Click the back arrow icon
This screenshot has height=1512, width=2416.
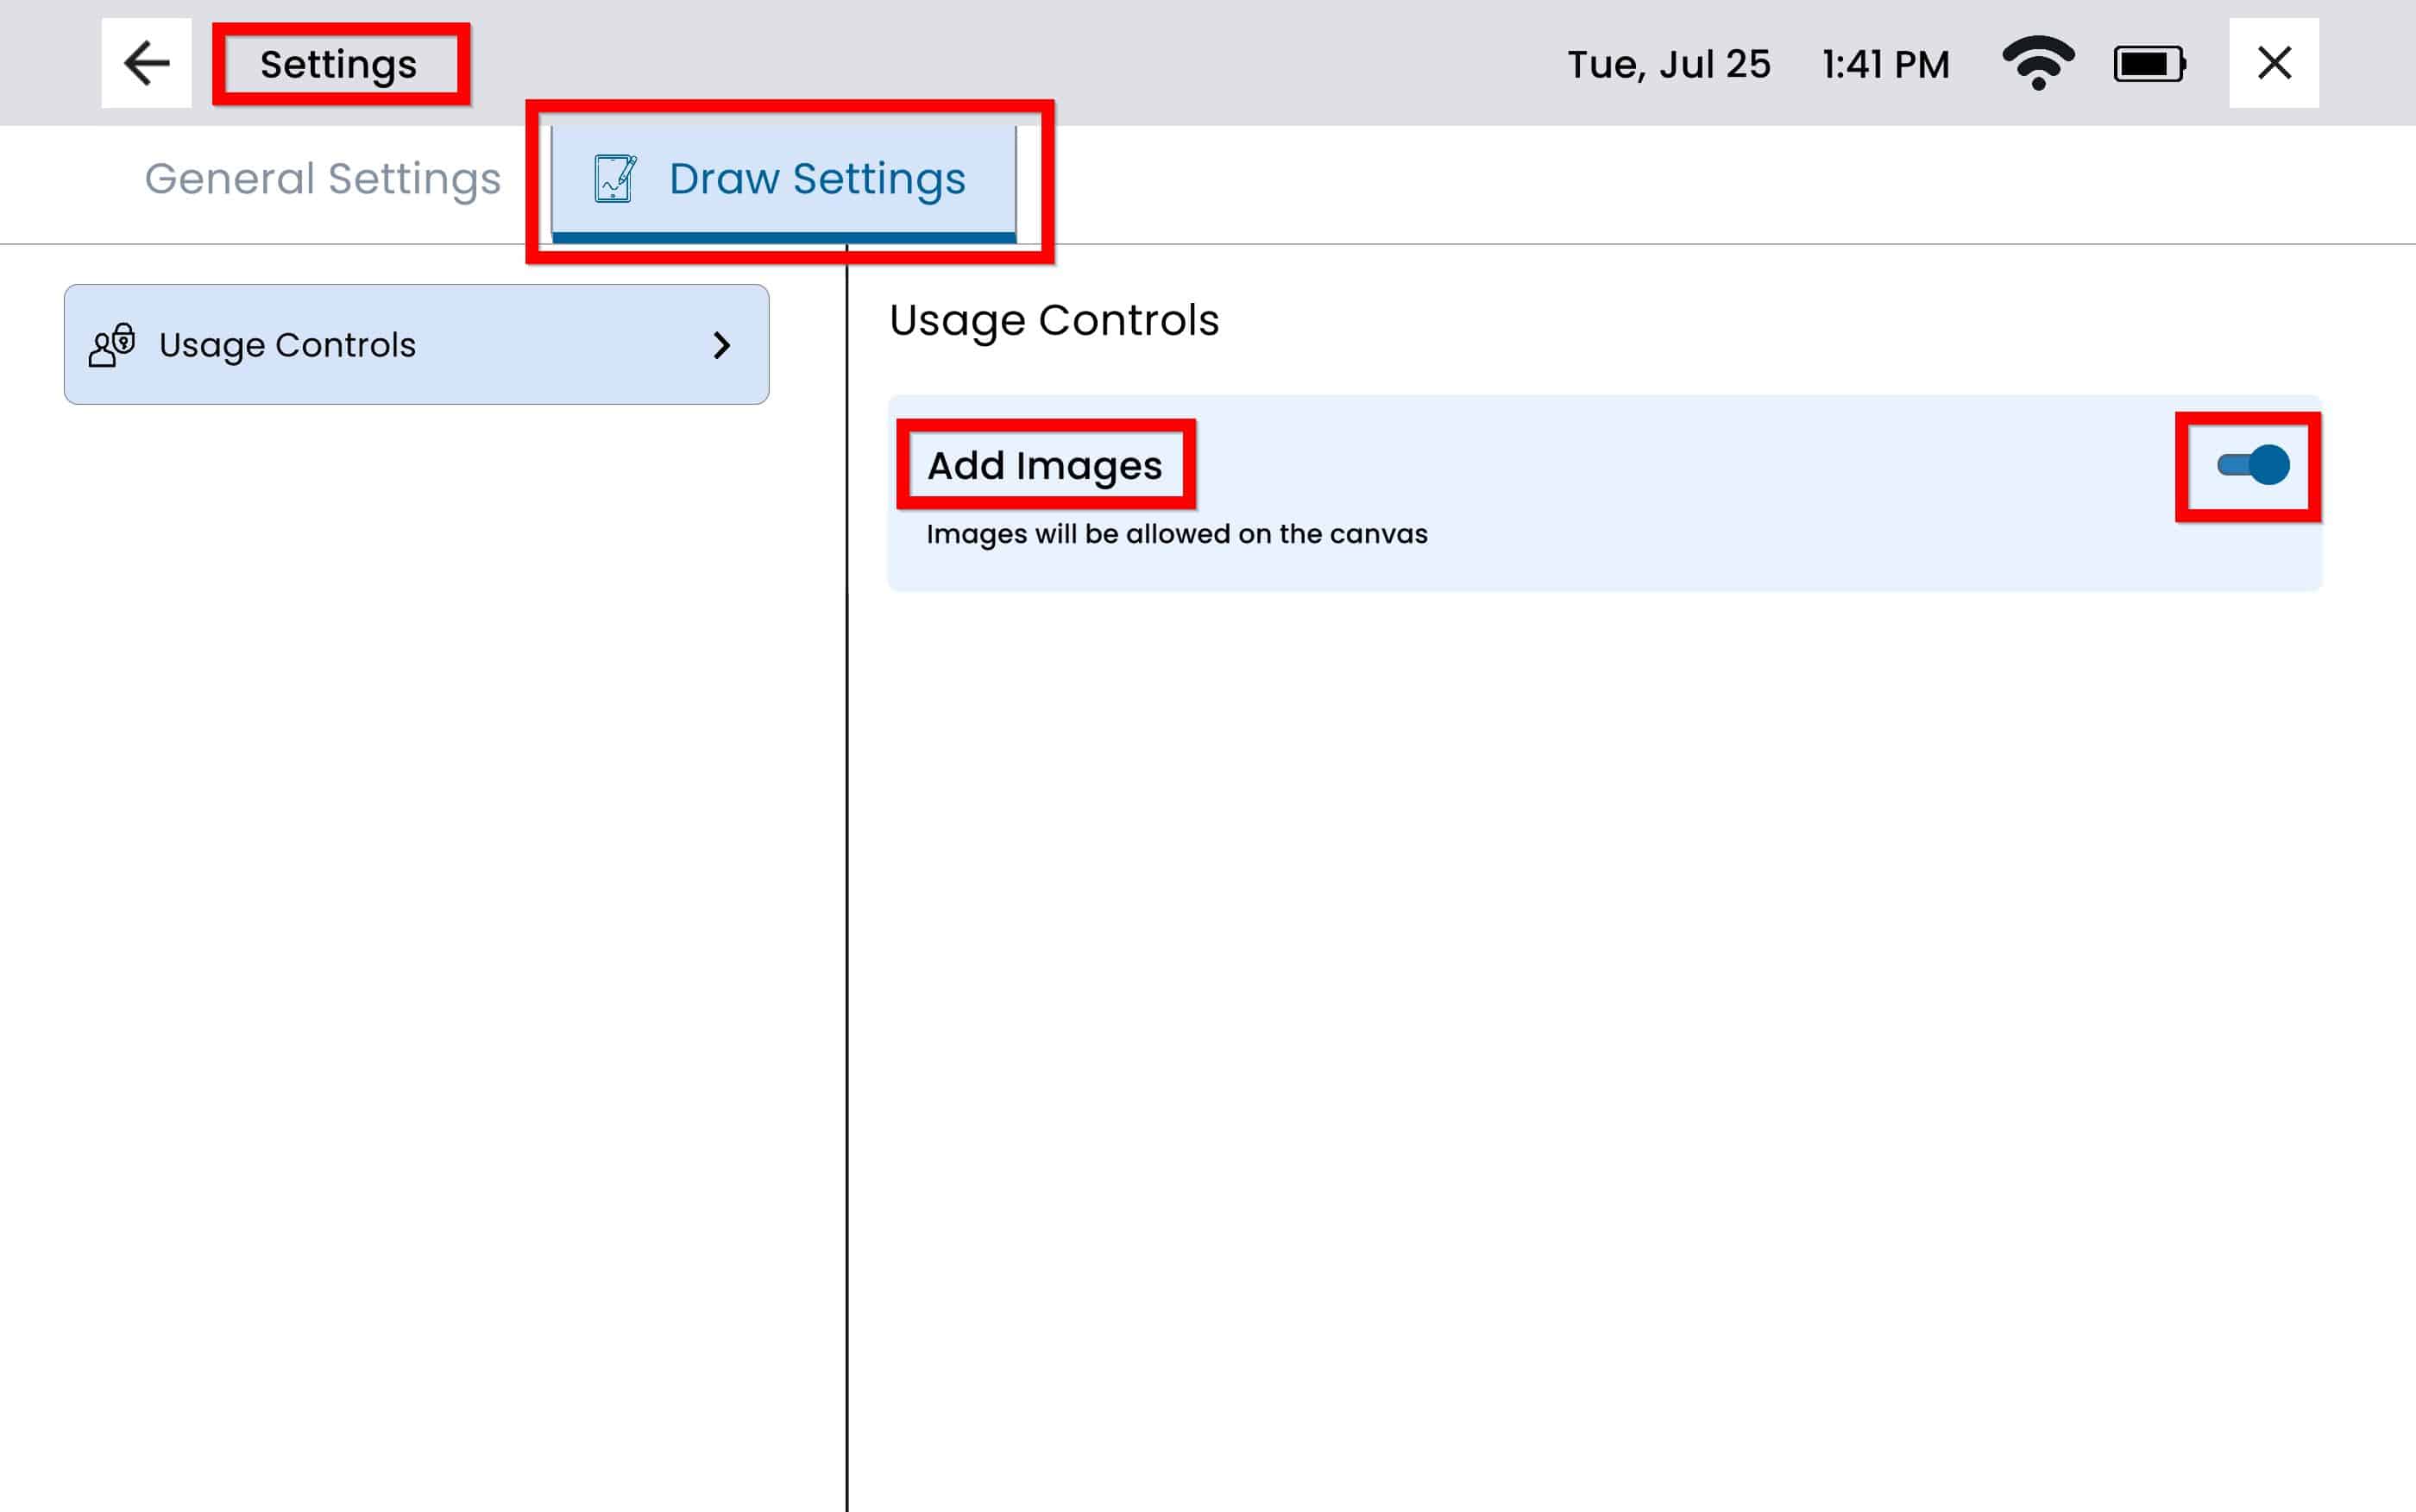pyautogui.click(x=146, y=63)
